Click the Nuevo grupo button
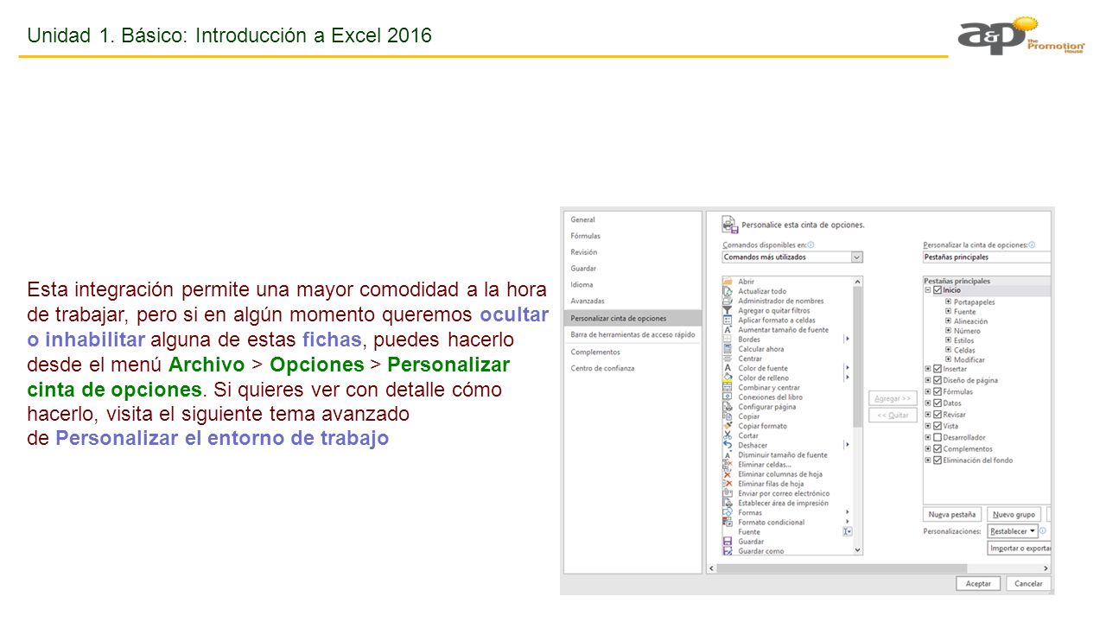 [x=1014, y=514]
